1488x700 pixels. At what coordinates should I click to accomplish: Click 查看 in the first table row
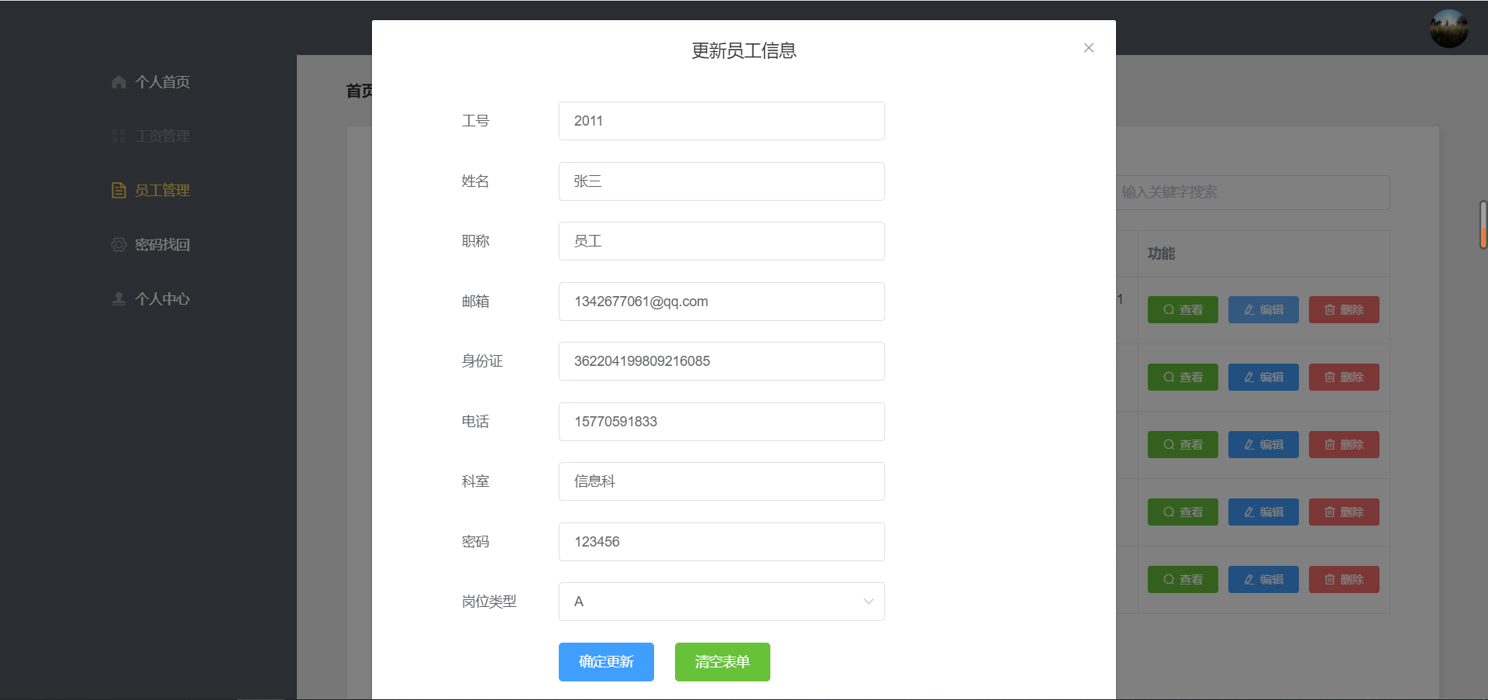[x=1183, y=310]
